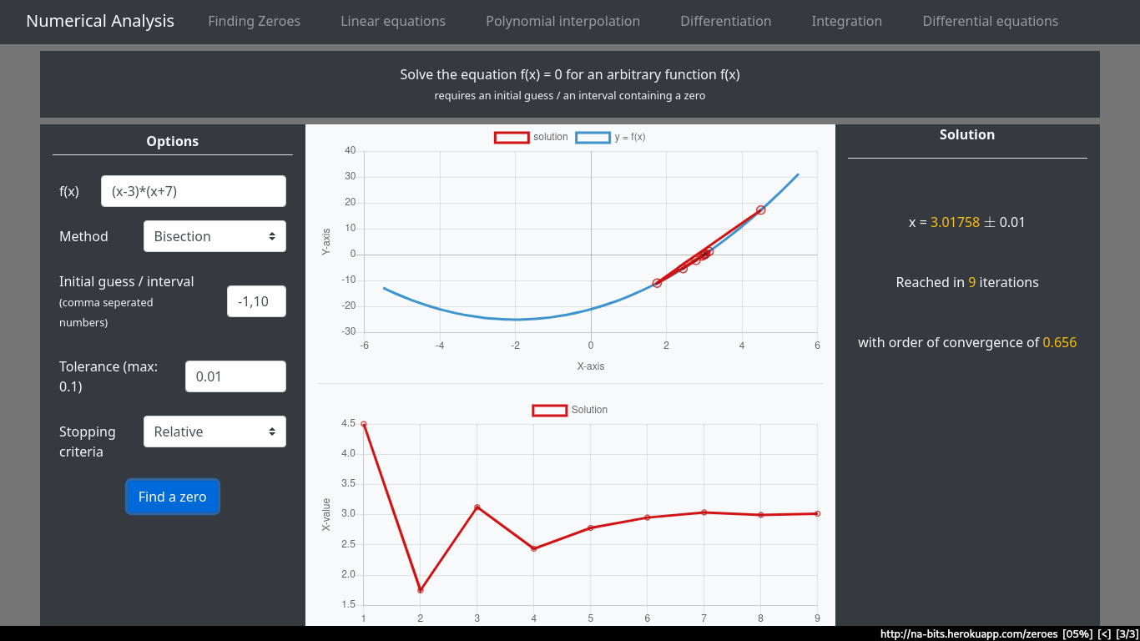Screen dimensions: 1140x641
Task: Click the iteration 2 data point on bottom chart
Action: tap(420, 590)
